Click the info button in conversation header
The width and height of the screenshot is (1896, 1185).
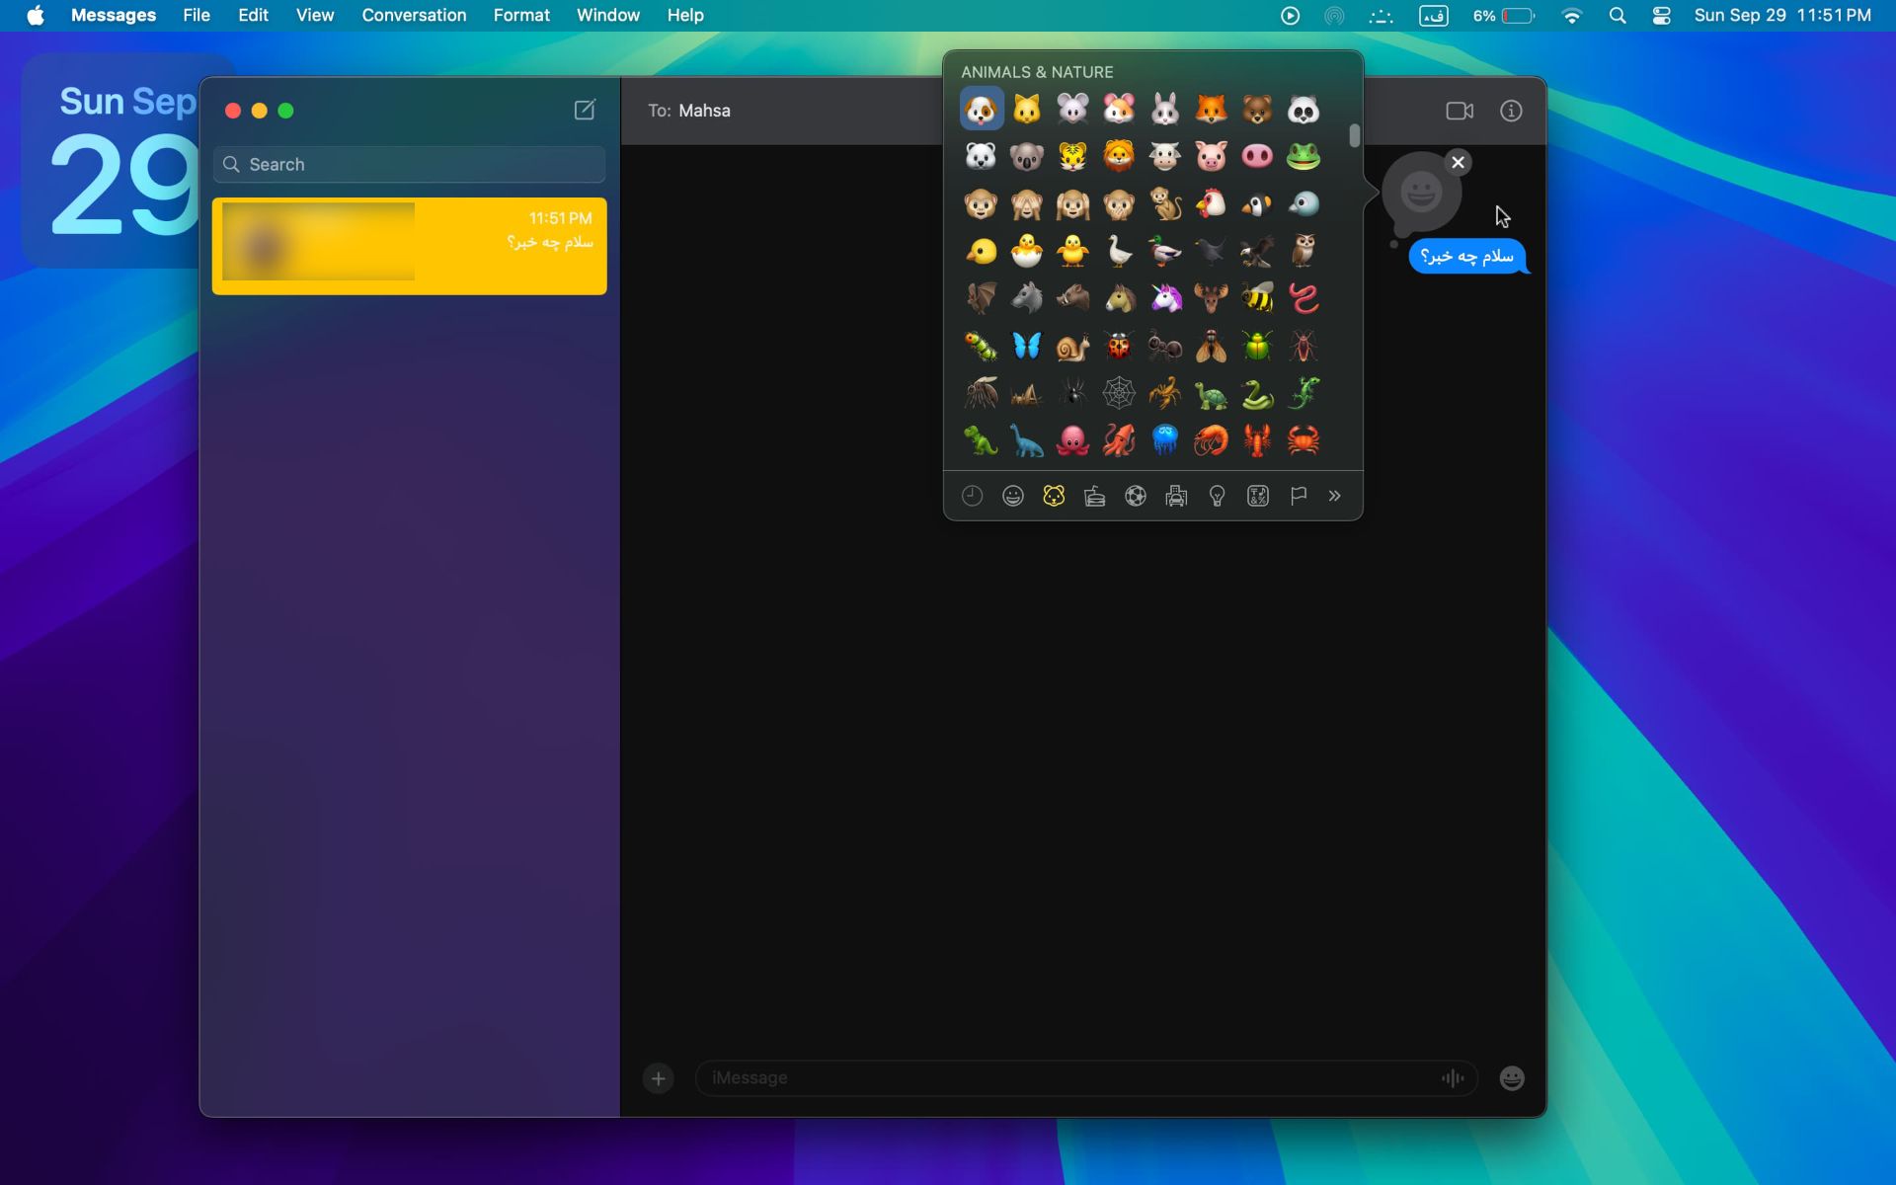coord(1511,111)
